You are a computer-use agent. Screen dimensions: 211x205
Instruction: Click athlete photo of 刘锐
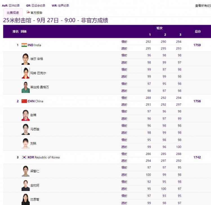coord(26,143)
